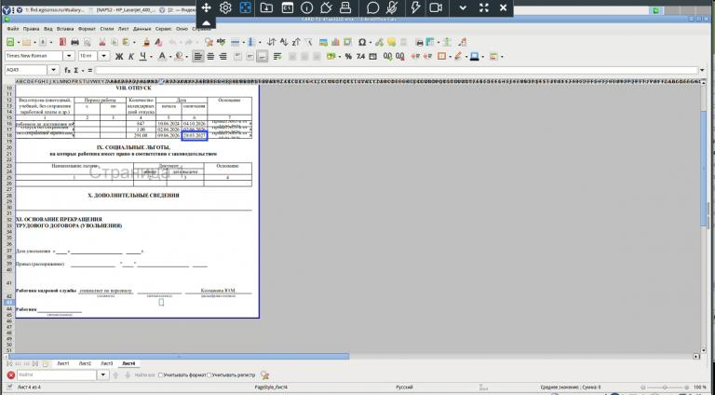Click the Copy icon in toolbar
This screenshot has width=715, height=395.
115,42
